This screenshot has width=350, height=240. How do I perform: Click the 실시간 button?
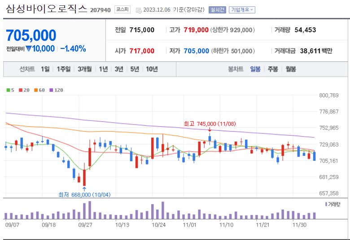pos(217,10)
